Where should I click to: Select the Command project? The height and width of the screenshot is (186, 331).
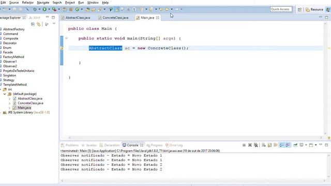(10, 34)
